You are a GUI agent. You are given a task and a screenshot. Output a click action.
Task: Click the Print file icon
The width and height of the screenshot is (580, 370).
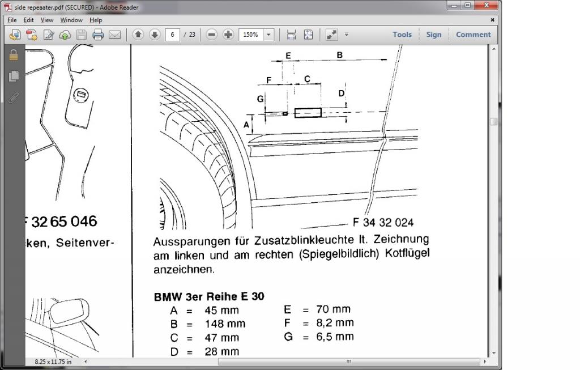pos(98,35)
